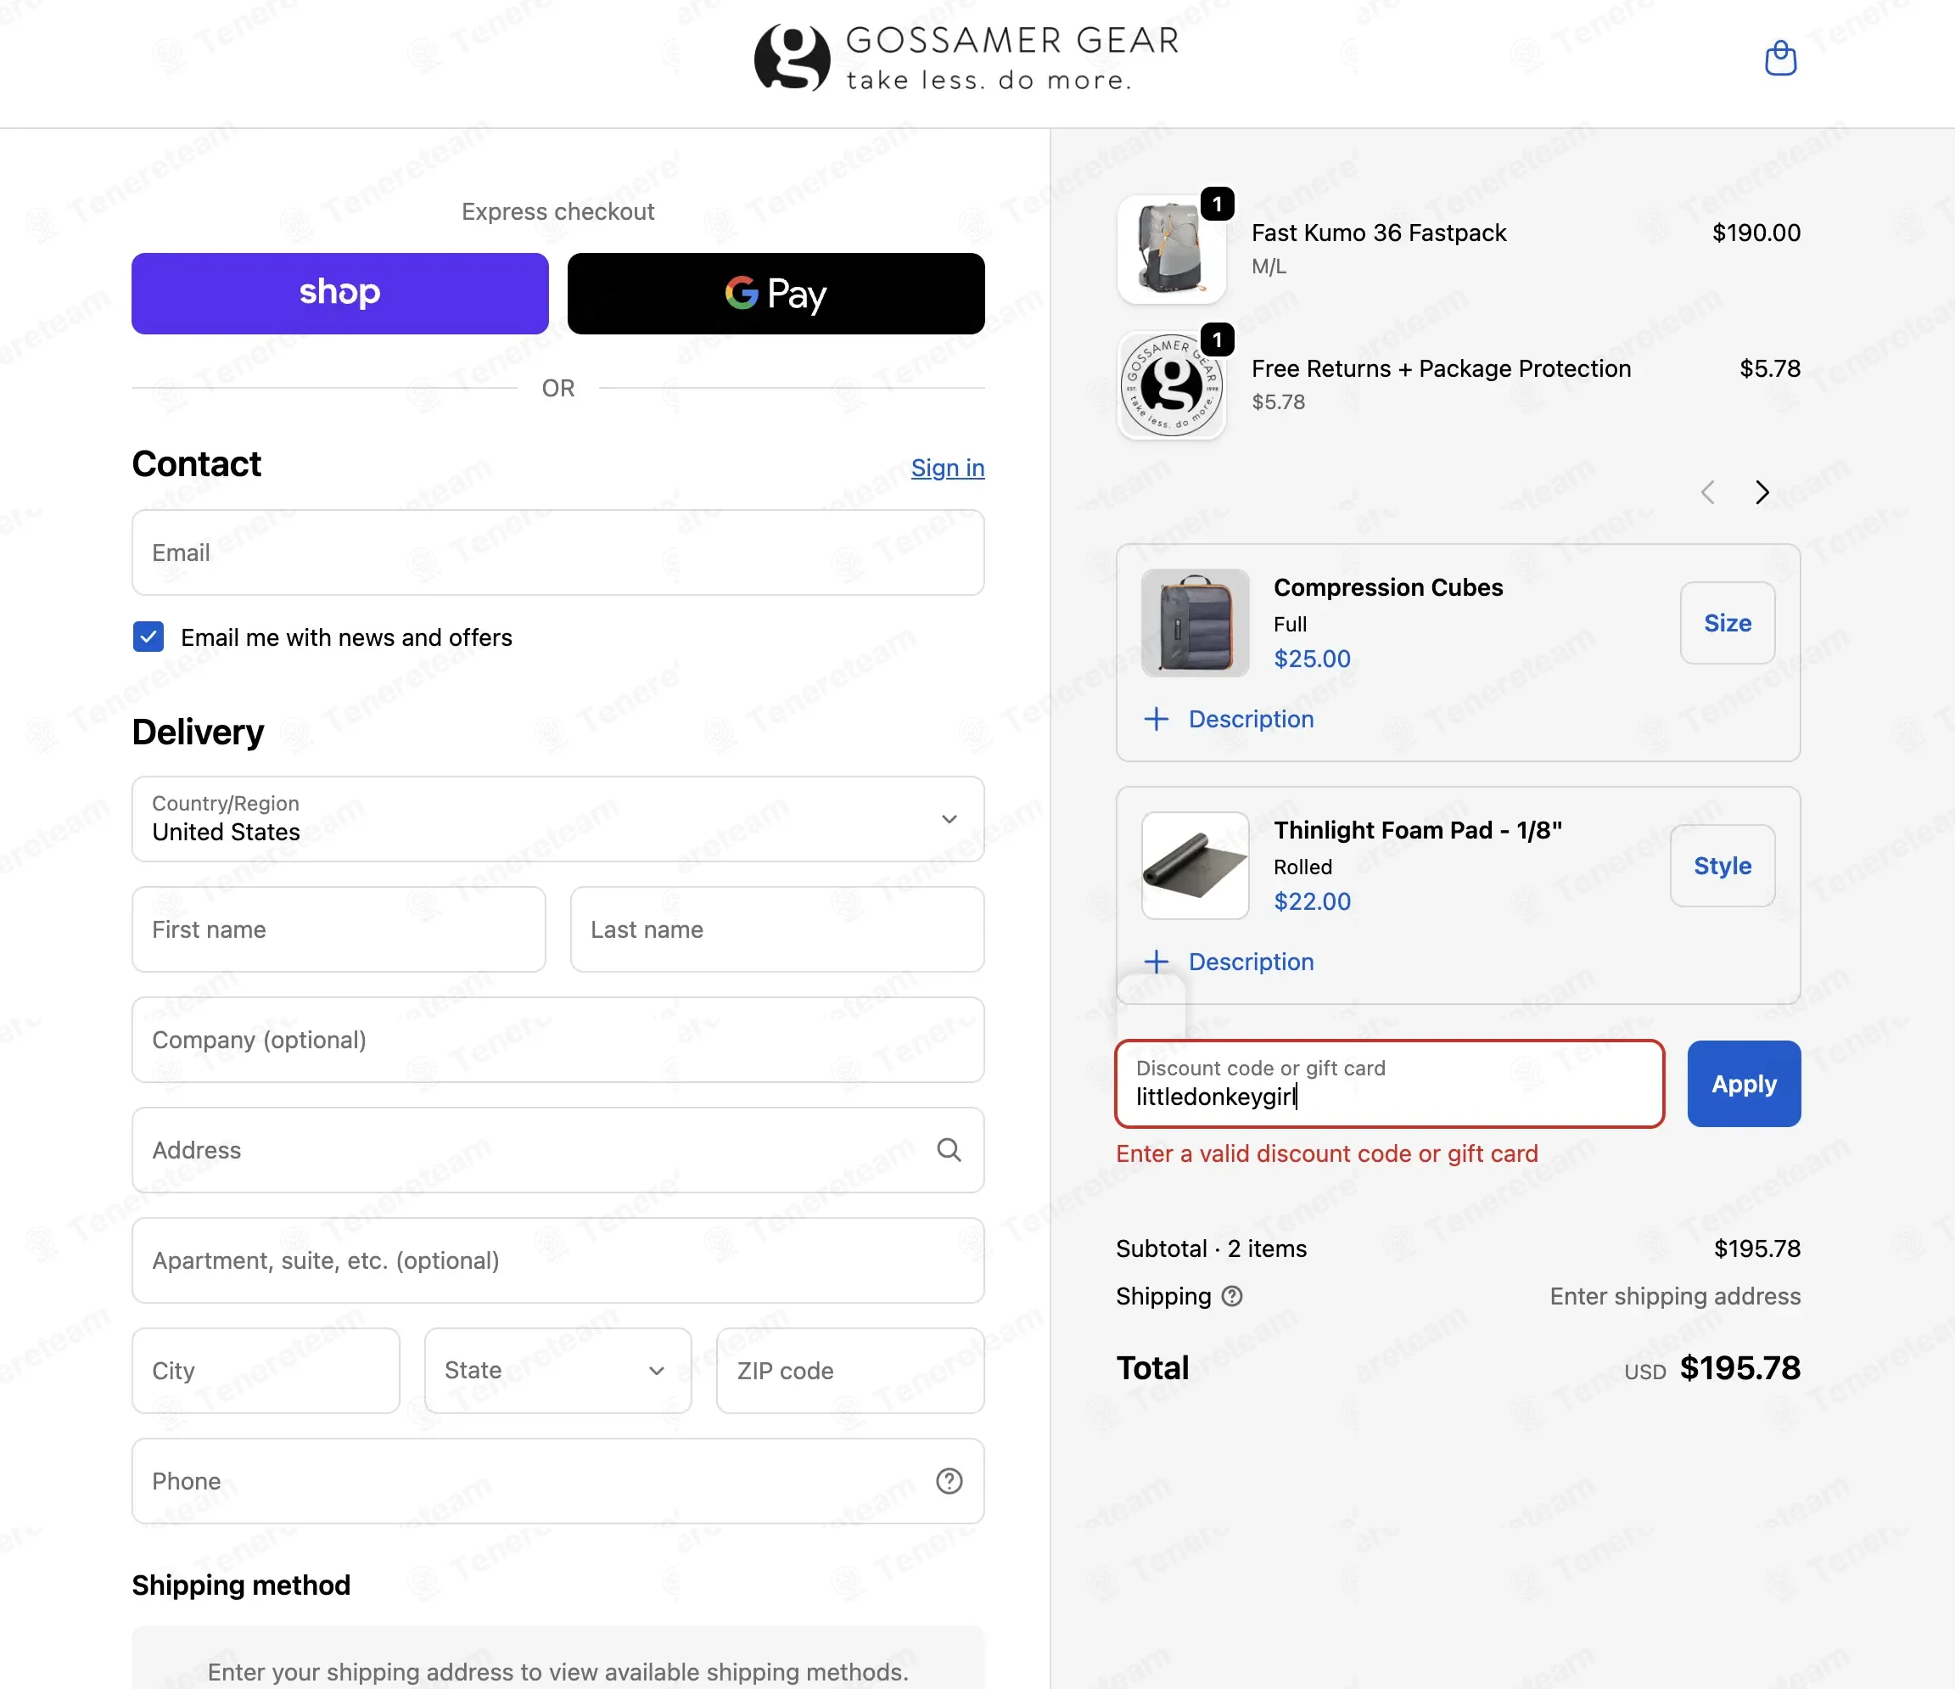Toggle Email me with news and offers
Viewport: 1955px width, 1689px height.
tap(148, 637)
